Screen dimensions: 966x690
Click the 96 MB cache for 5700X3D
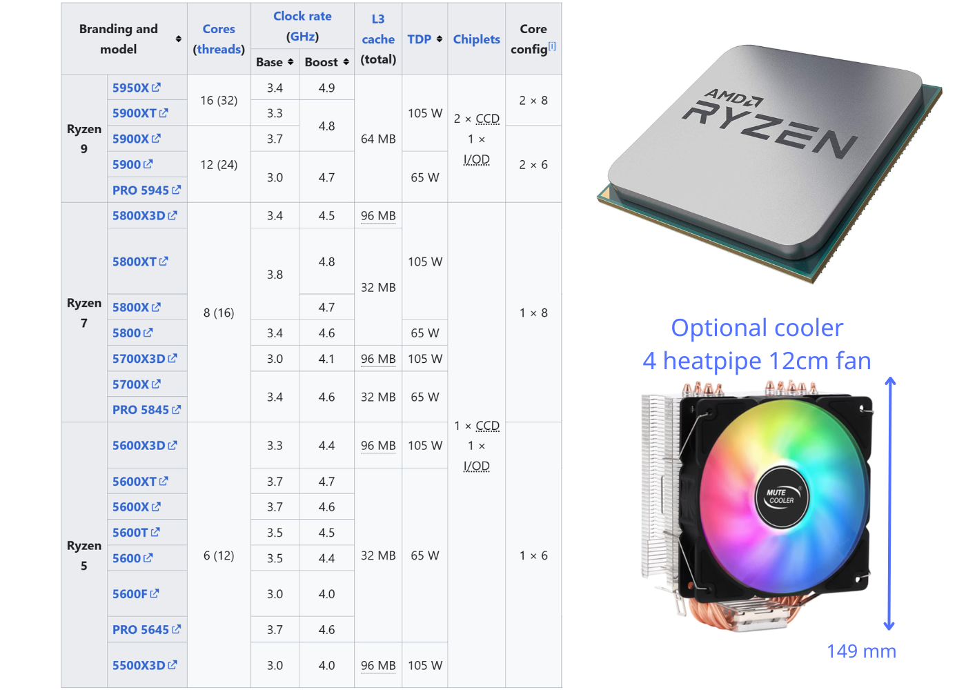click(378, 359)
